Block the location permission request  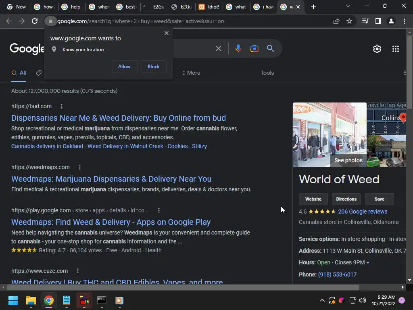coord(154,67)
